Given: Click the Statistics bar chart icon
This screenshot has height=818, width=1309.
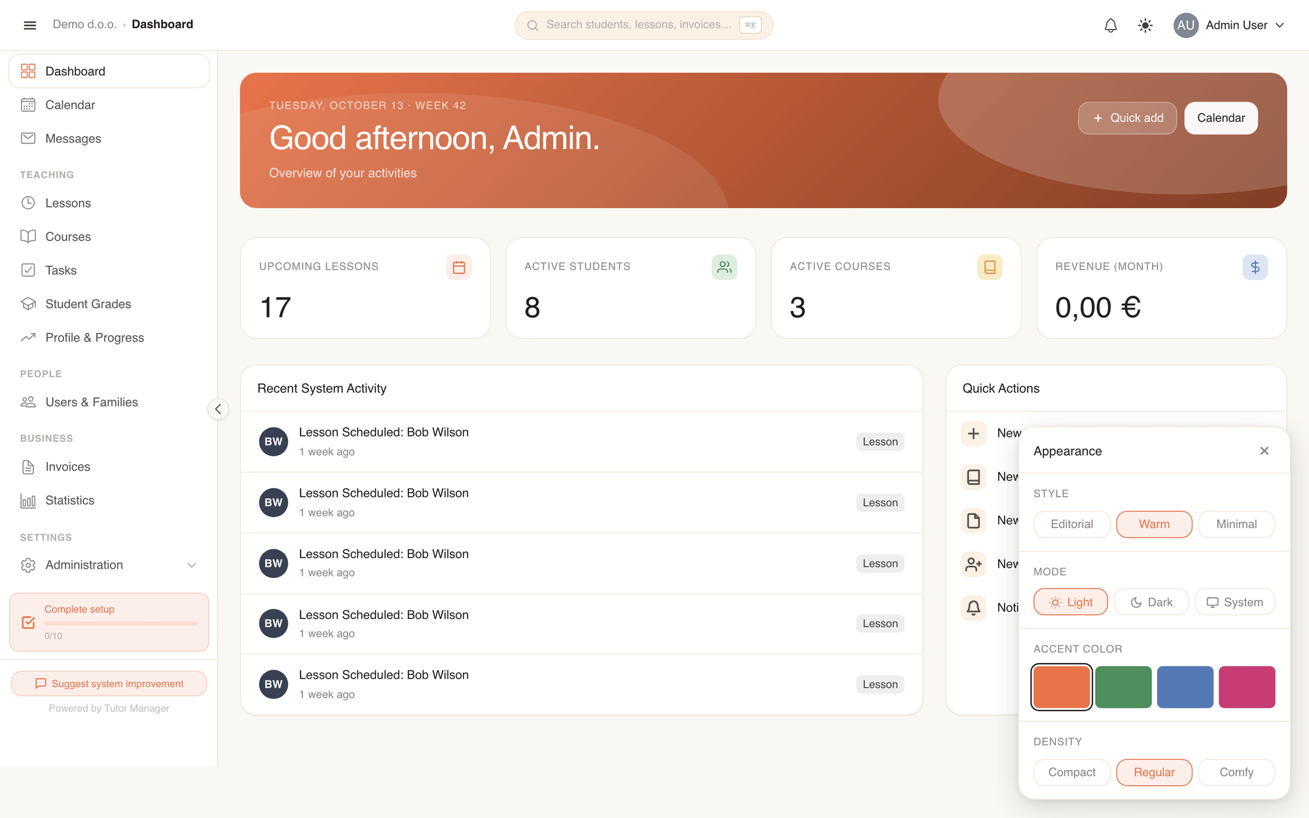Looking at the screenshot, I should point(28,501).
